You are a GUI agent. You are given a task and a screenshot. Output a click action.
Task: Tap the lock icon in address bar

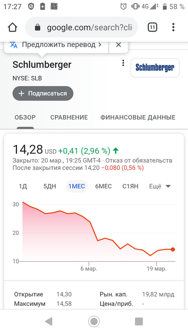coord(38,27)
